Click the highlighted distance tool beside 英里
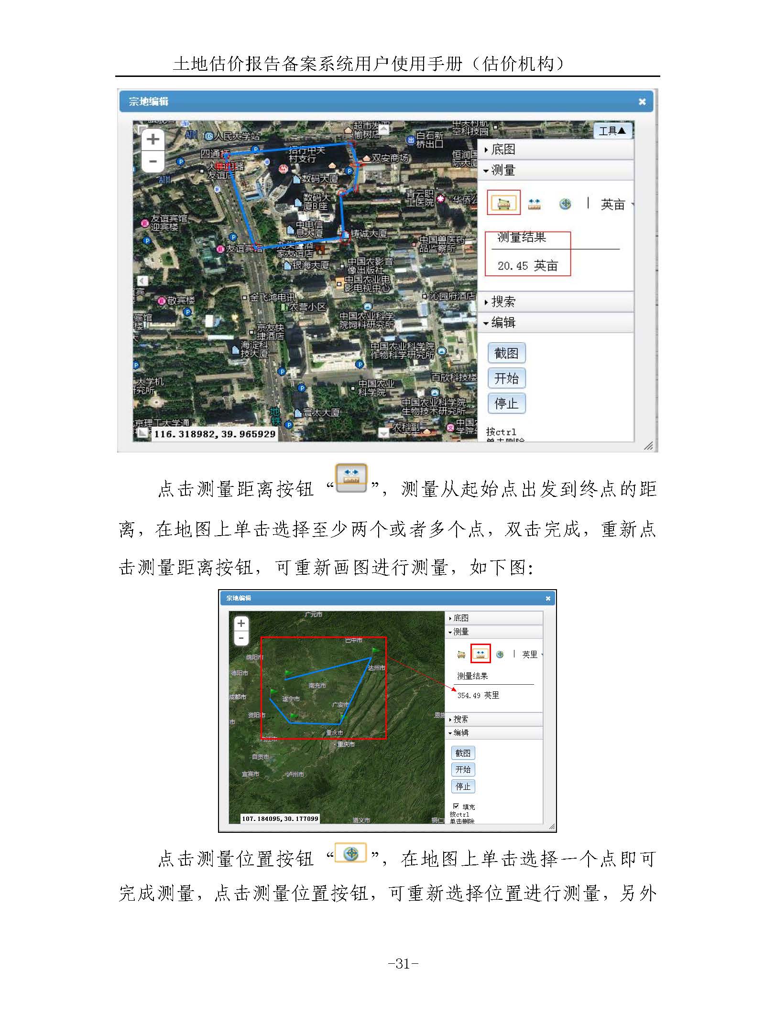This screenshot has height=1034, width=775. click(480, 654)
